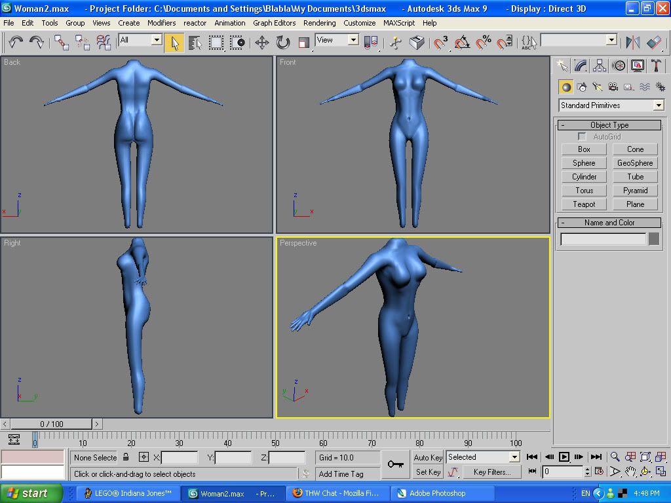Open Edit Named Selection Sets

529,43
